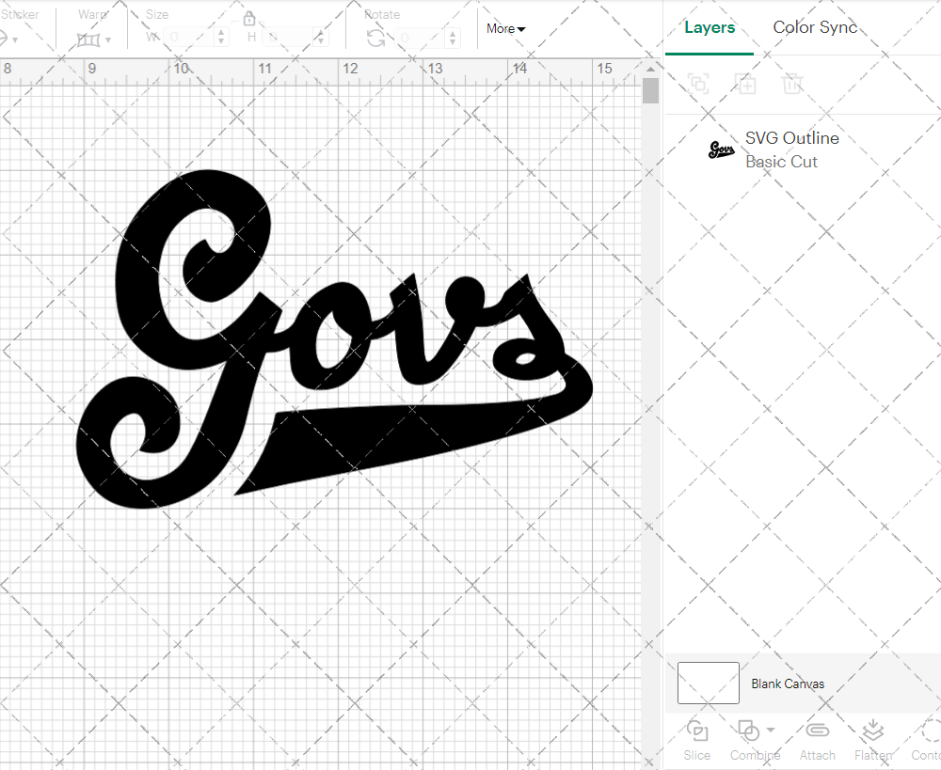Switch to the Color Sync tab
Screen dimensions: 941x770
click(815, 27)
